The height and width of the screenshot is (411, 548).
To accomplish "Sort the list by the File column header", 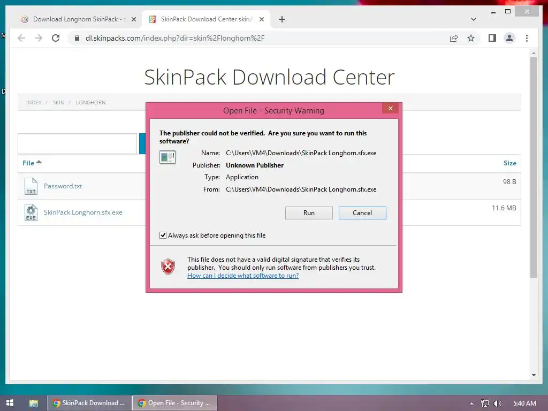I will click(32, 163).
